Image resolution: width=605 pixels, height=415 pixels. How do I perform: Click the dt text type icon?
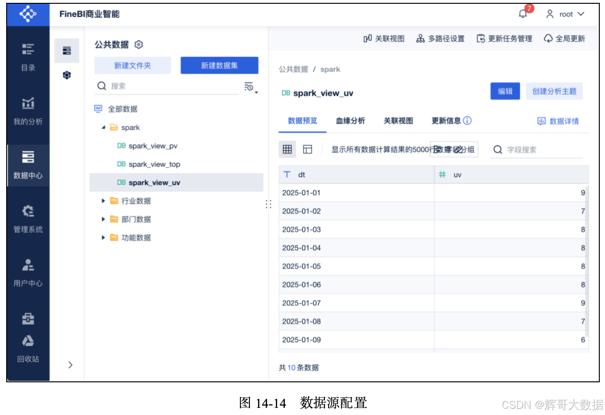[x=287, y=174]
